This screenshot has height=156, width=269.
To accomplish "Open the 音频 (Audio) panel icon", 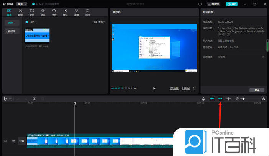I will point(20,11).
